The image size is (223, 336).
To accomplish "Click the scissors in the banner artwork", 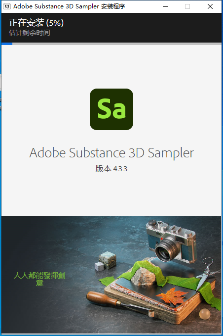I will (205, 273).
